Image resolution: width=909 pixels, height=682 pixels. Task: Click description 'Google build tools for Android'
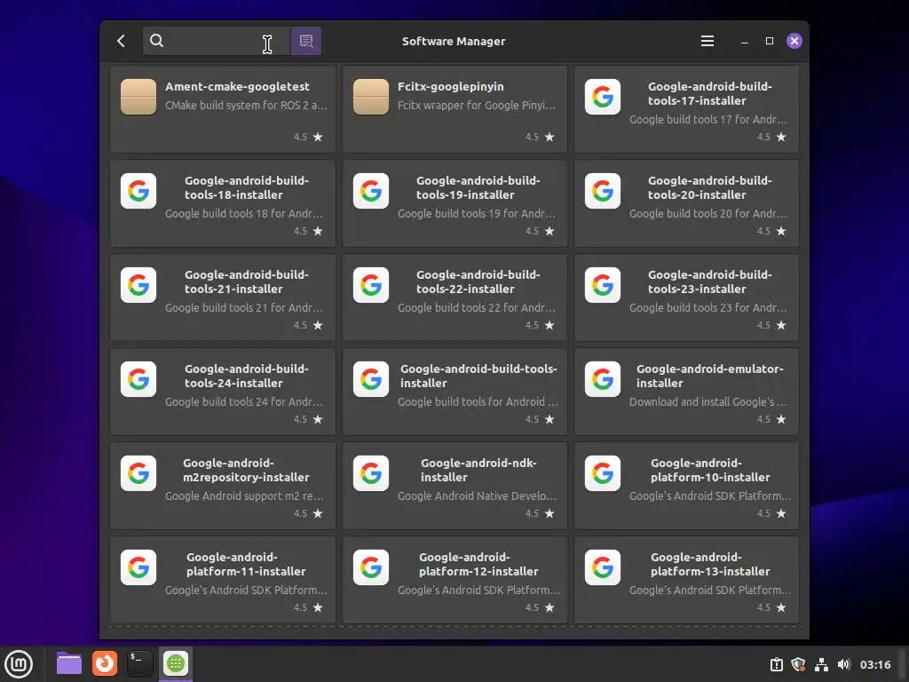coord(478,402)
